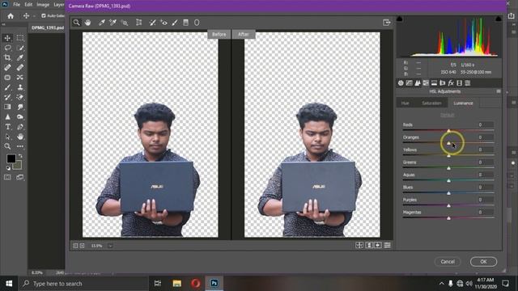Click Windows search box on taskbar
Viewport: 518px width, 291px height.
click(83, 284)
